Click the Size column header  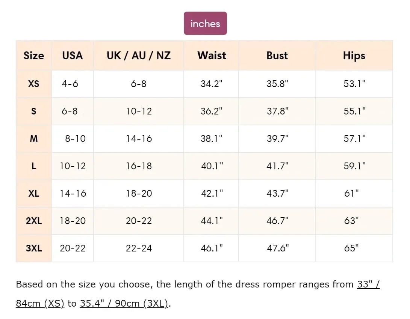[x=34, y=56]
